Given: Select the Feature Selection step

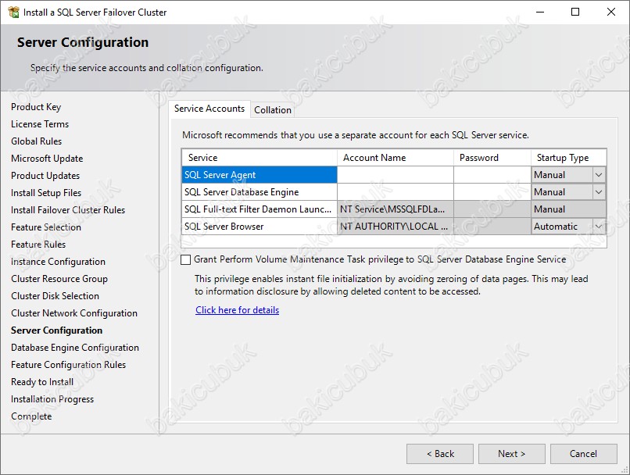Looking at the screenshot, I should pyautogui.click(x=46, y=227).
